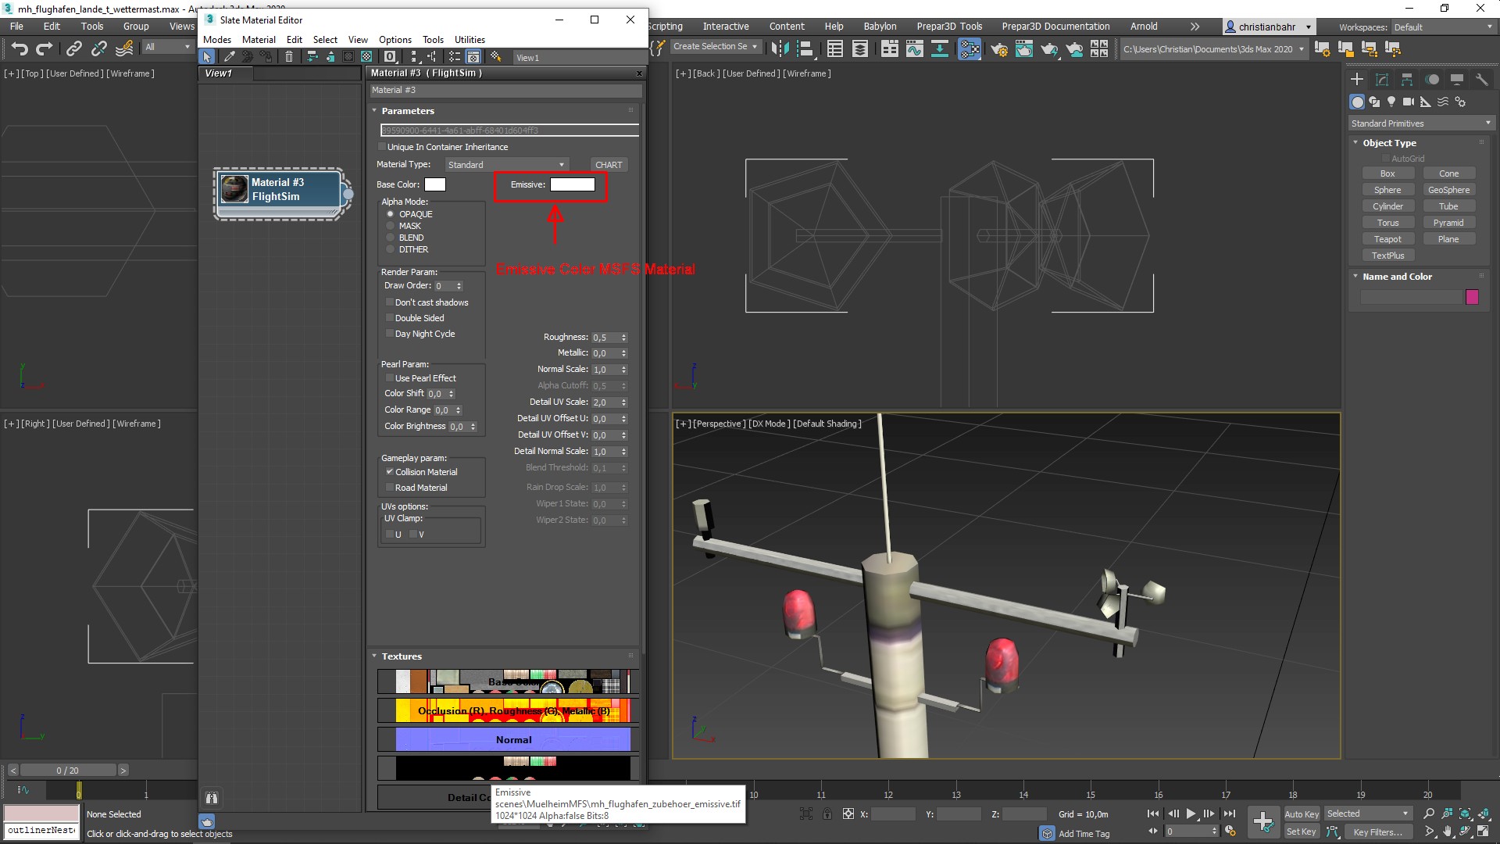Open the Arnold menu
1500x844 pixels.
1144,27
